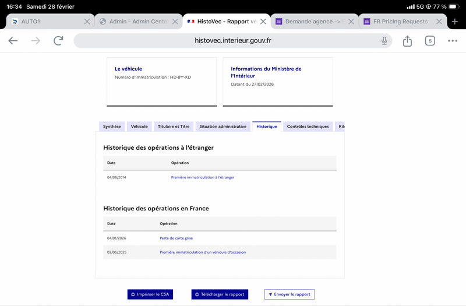
Task: Close the HistoVec tab
Action: pyautogui.click(x=263, y=22)
